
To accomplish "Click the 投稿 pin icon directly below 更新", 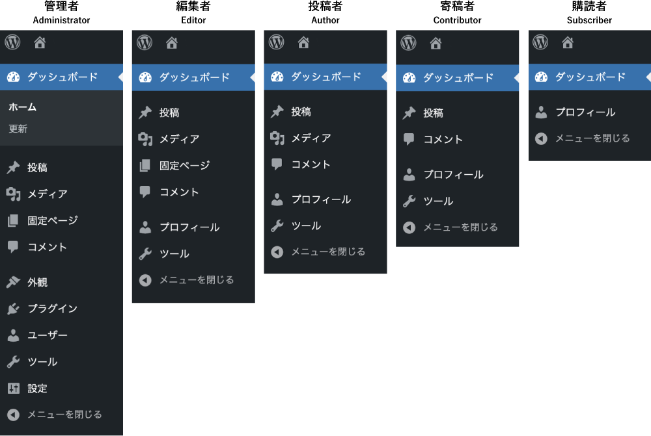I will coord(13,168).
